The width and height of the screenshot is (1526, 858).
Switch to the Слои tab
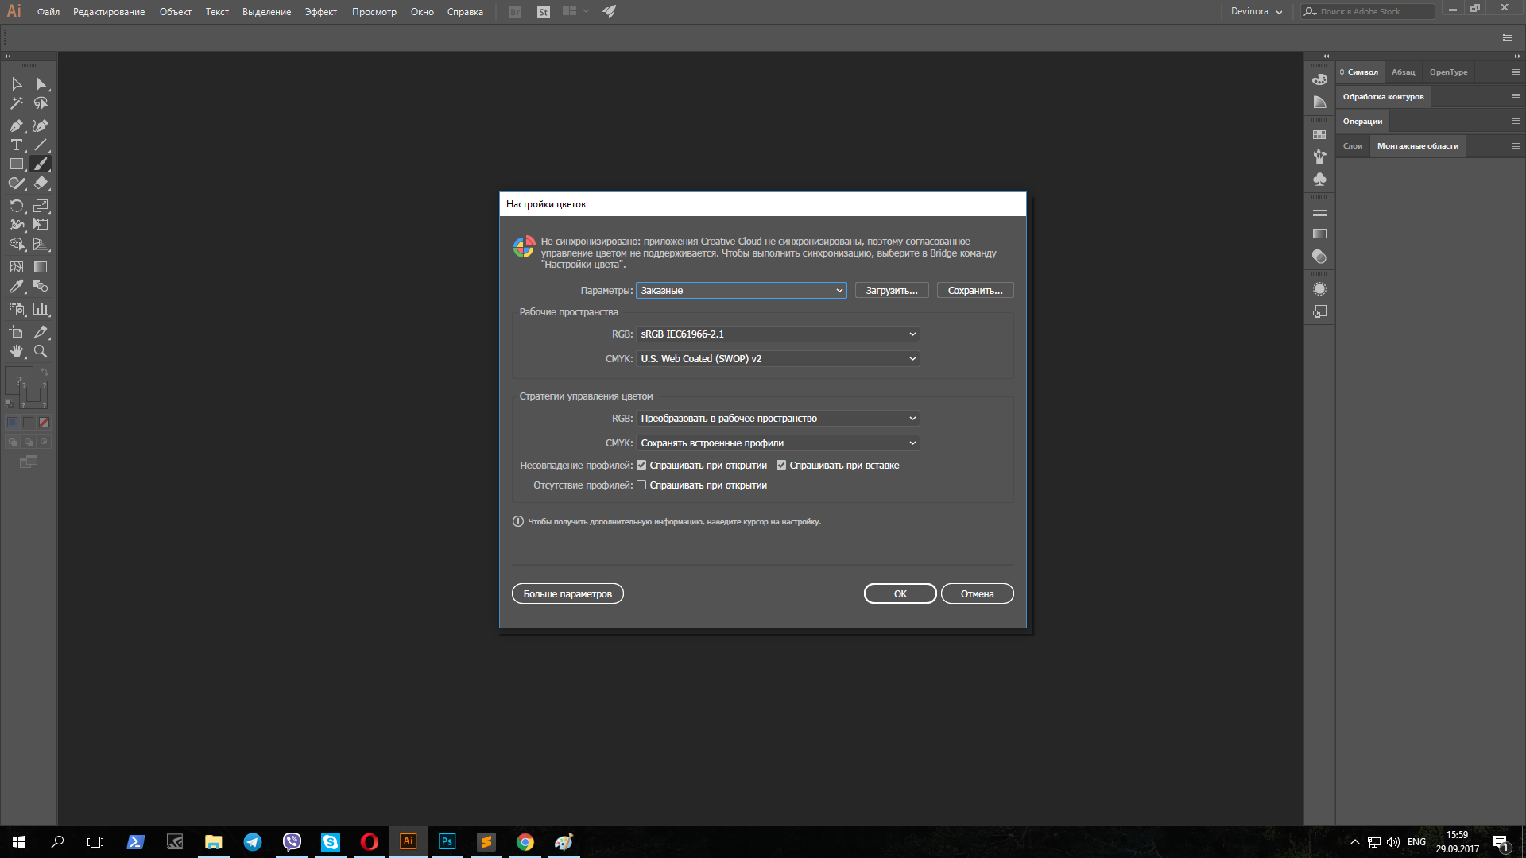click(1353, 146)
